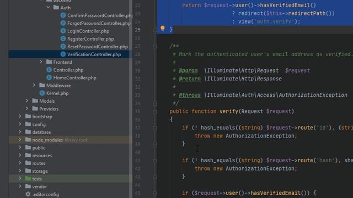Click class icon beside ConfirmPasswordController.php
Viewport: 353px width, 198px height.
point(63,15)
